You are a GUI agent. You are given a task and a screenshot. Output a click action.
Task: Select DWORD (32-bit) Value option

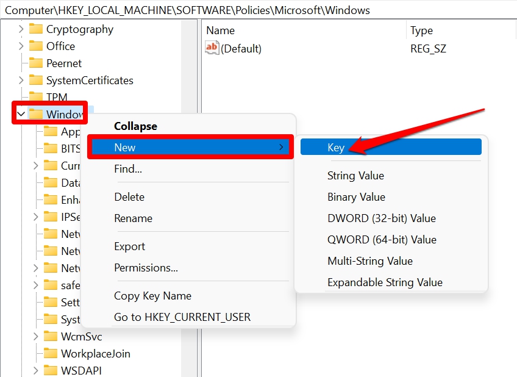(381, 218)
